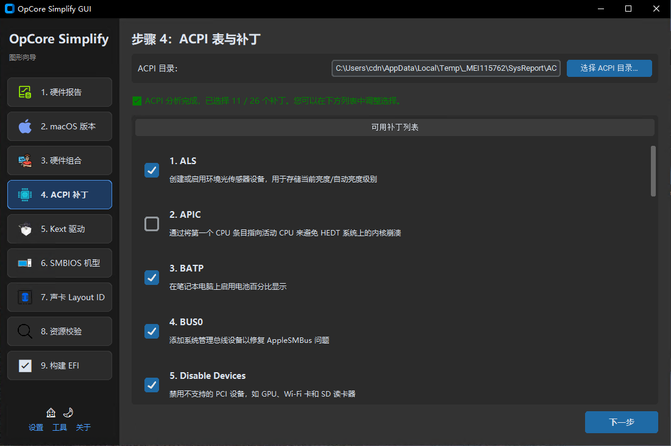Open step 1 硬件报告 in sidebar
The width and height of the screenshot is (671, 446).
60,92
